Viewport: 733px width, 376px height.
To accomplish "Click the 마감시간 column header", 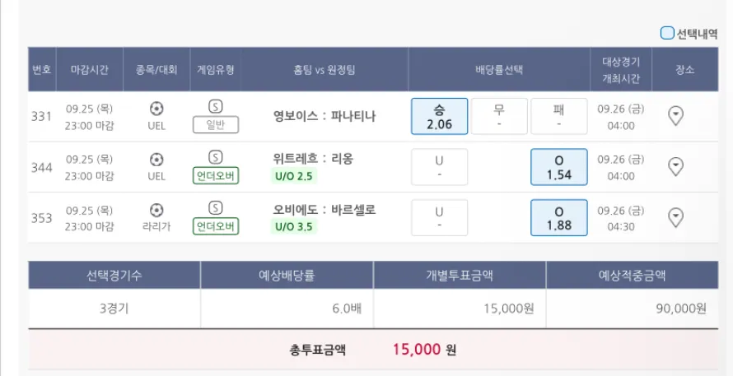I will 89,69.
